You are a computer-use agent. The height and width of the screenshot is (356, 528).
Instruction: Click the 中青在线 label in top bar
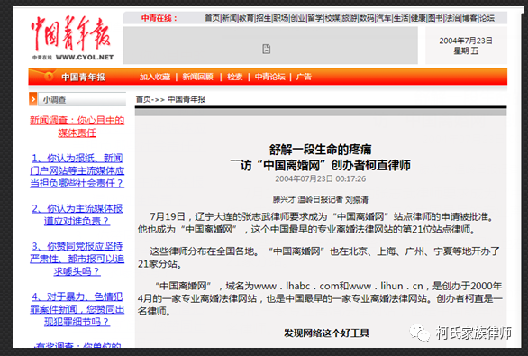coord(159,18)
